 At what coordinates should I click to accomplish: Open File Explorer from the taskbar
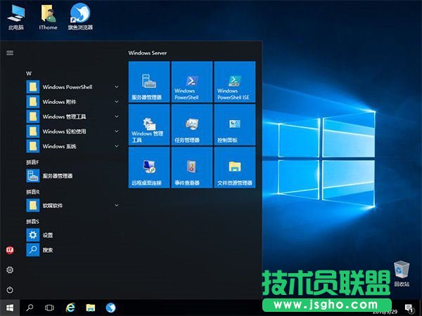pos(91,308)
